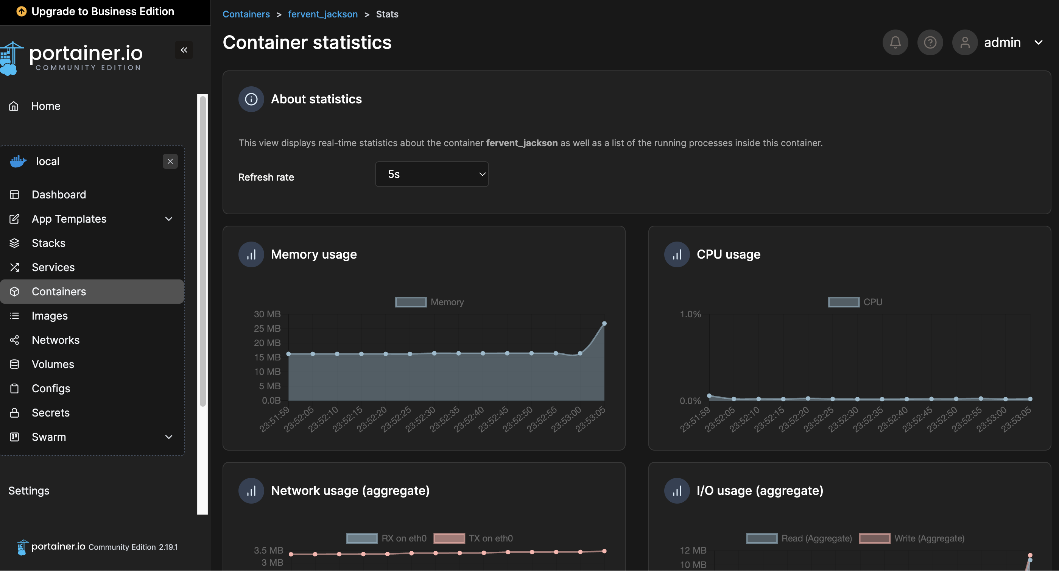Open the Refresh rate dropdown
Viewport: 1059px width, 571px height.
tap(431, 175)
